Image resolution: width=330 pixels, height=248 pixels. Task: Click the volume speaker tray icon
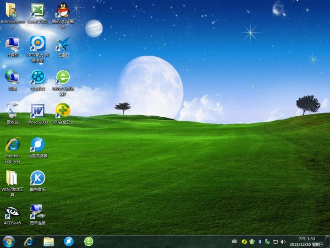coord(283,241)
